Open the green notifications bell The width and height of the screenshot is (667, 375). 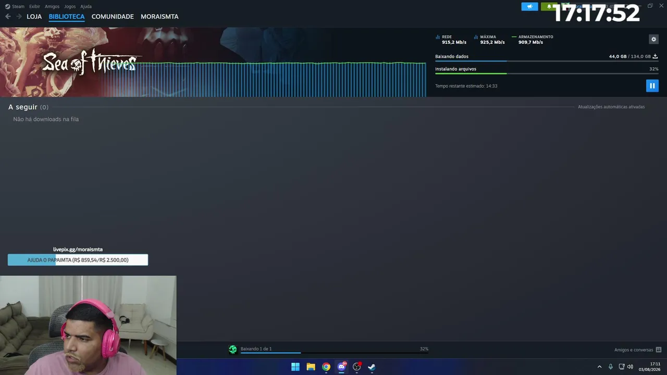point(549,7)
